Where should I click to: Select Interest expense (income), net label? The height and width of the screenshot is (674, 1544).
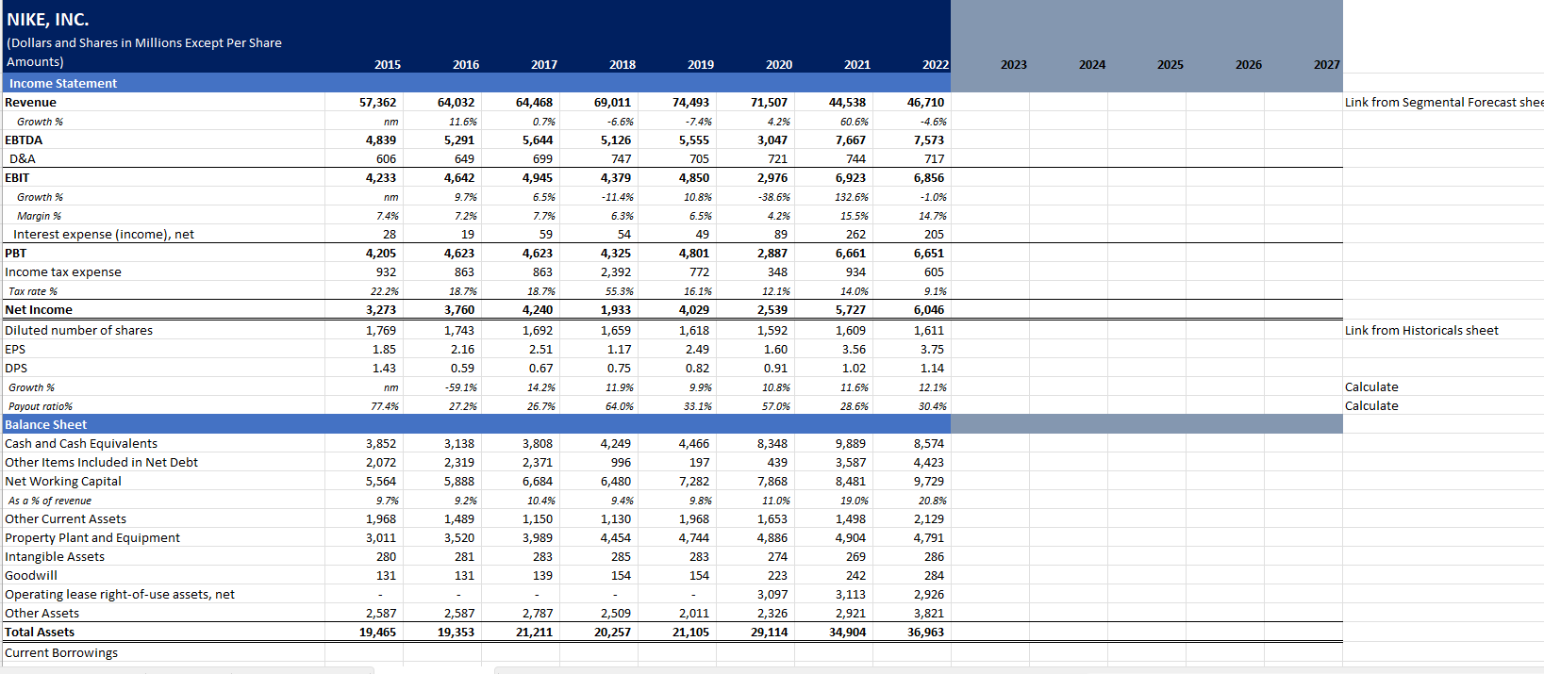[104, 234]
